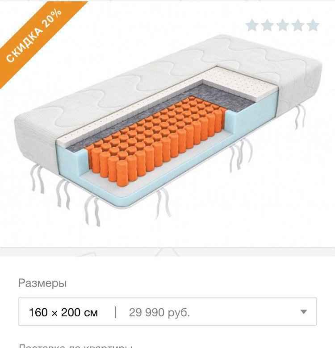Expand the size dropdown arrow
This screenshot has width=335, height=348.
point(304,312)
